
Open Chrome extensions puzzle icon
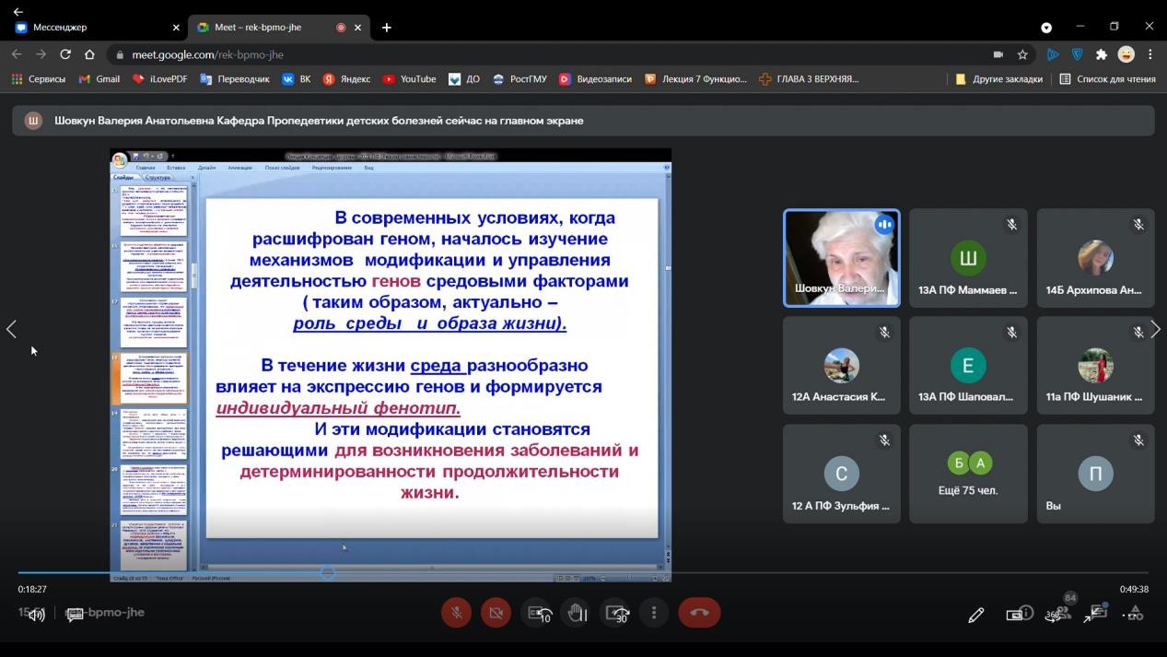1101,54
